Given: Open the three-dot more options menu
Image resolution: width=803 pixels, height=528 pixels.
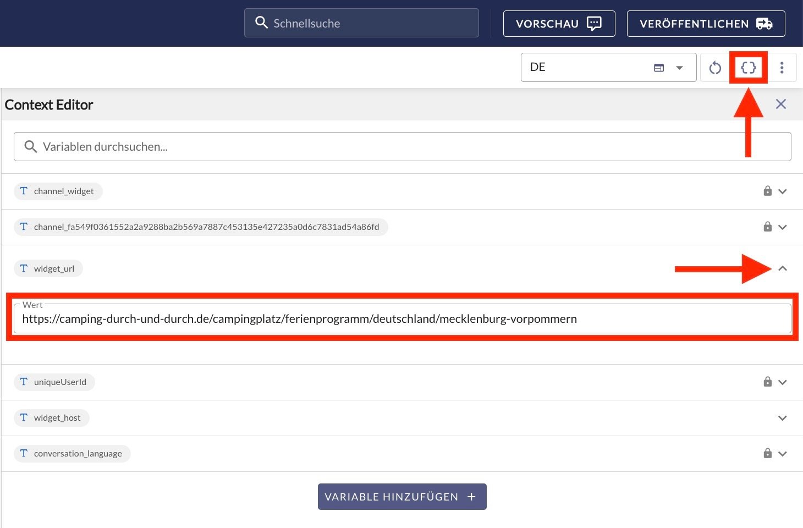Looking at the screenshot, I should point(782,68).
